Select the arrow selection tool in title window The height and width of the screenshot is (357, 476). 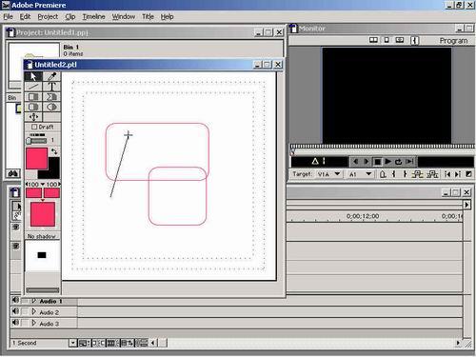pos(33,76)
